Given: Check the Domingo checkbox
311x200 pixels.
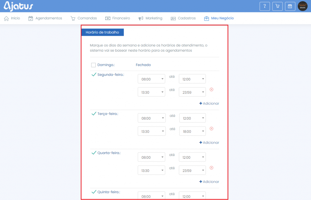Looking at the screenshot, I should click(94, 65).
